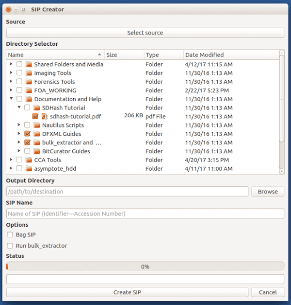Expand the Nautilus Scripts folder

point(19,125)
